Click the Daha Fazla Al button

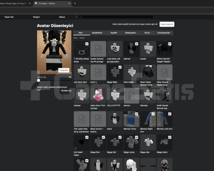(x=167, y=24)
